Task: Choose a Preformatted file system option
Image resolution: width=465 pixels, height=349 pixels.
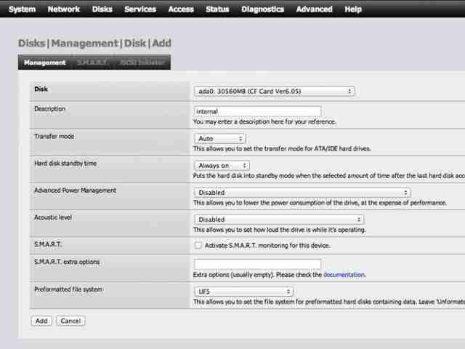Action: [x=244, y=292]
